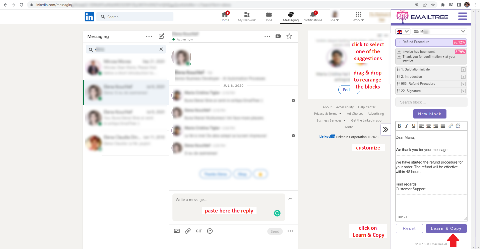Open the Accessibility link
The height and width of the screenshot is (249, 480).
[345, 107]
